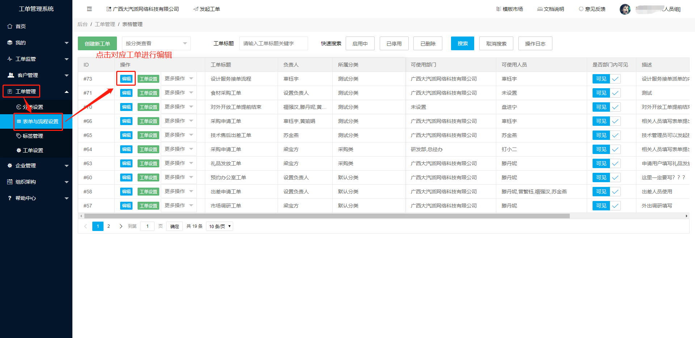Click 编辑 button for ticket #73
695x338 pixels.
coord(126,79)
